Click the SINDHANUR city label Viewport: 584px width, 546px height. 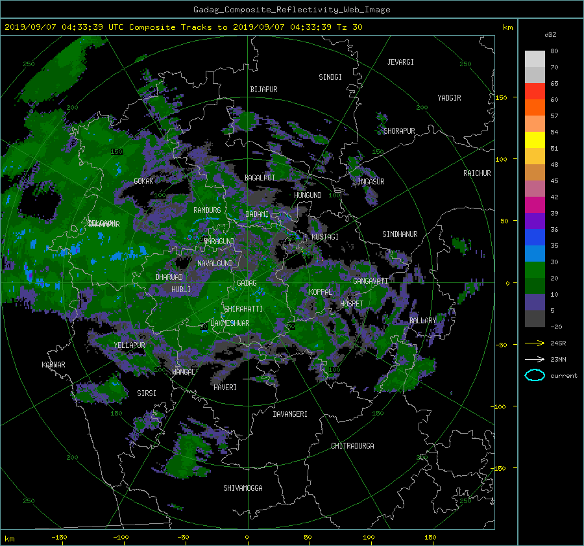[400, 234]
